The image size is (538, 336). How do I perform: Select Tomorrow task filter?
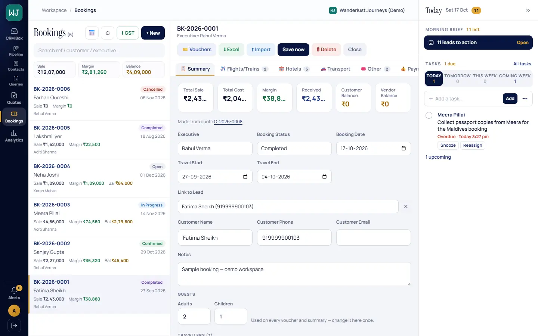point(457,78)
